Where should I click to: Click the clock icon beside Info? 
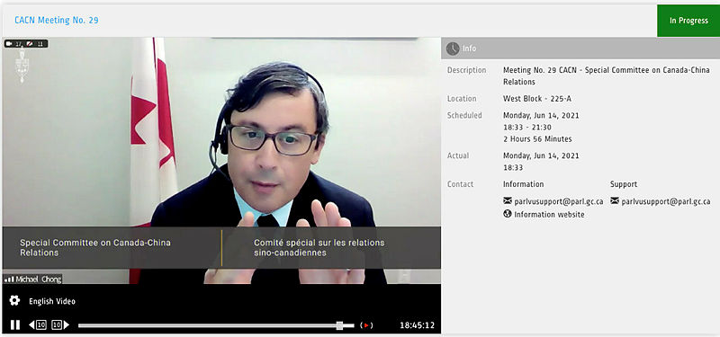[453, 49]
